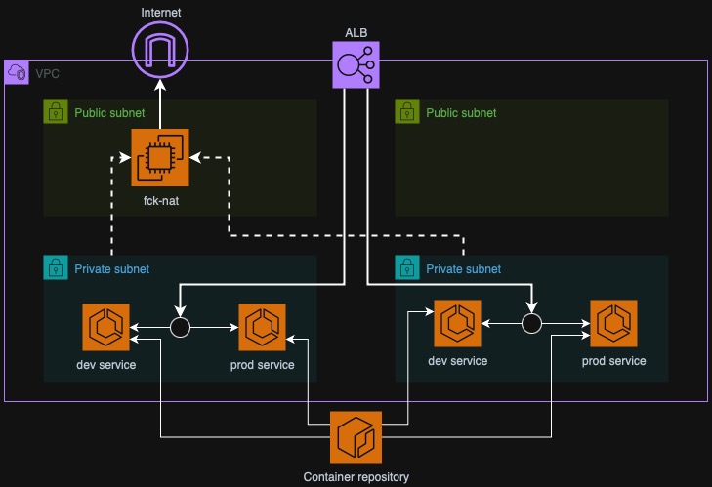
Task: Select prod service icon in right private subnet
Action: pos(613,324)
